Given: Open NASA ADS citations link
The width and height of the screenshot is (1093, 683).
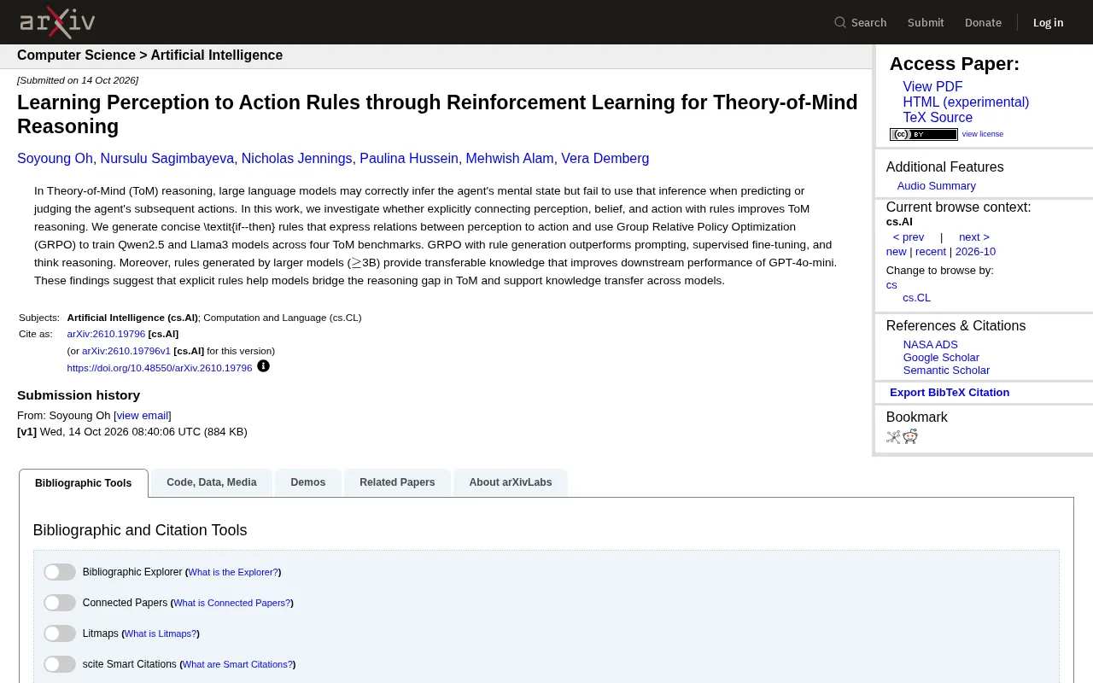Looking at the screenshot, I should 931,345.
